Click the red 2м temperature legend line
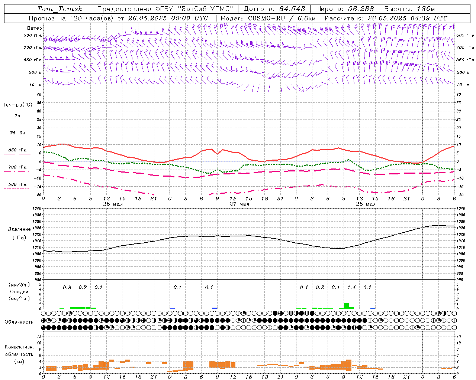The width and height of the screenshot is (476, 380). coord(17,120)
